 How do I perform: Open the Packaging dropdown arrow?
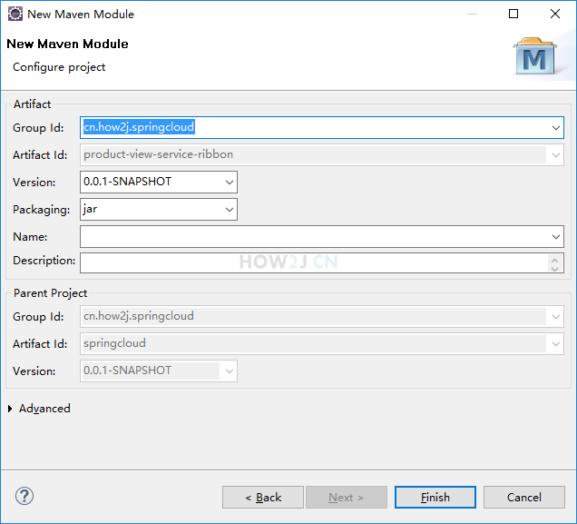click(x=230, y=210)
